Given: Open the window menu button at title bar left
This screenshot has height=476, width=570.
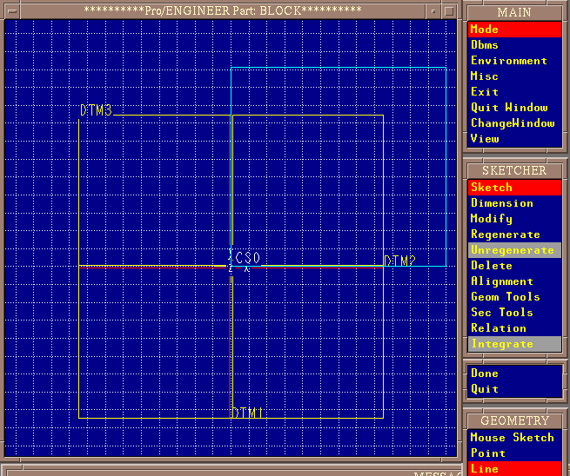Looking at the screenshot, I should coord(12,11).
